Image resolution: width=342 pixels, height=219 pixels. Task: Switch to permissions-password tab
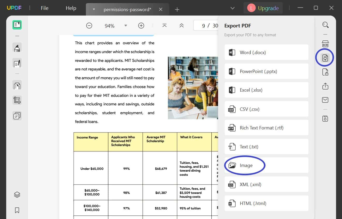point(127,10)
